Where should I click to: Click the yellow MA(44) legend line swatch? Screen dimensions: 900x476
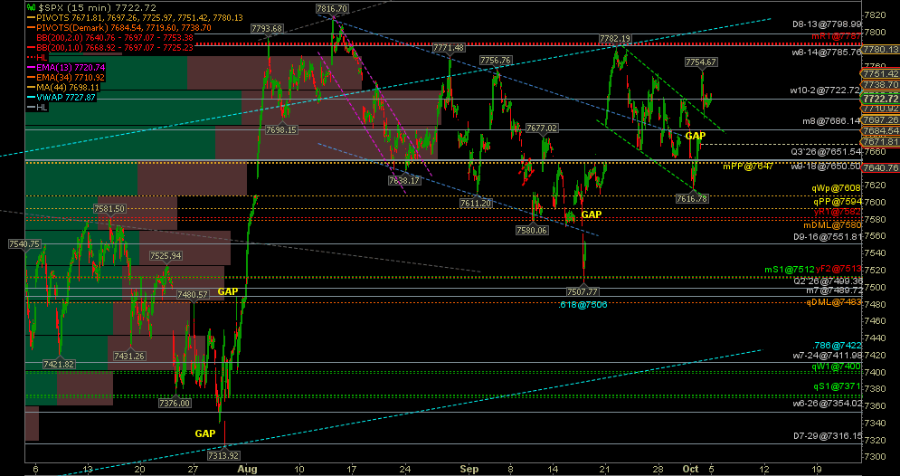pos(31,87)
